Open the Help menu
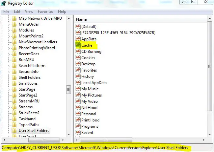This screenshot has height=152, width=214. [x=62, y=11]
